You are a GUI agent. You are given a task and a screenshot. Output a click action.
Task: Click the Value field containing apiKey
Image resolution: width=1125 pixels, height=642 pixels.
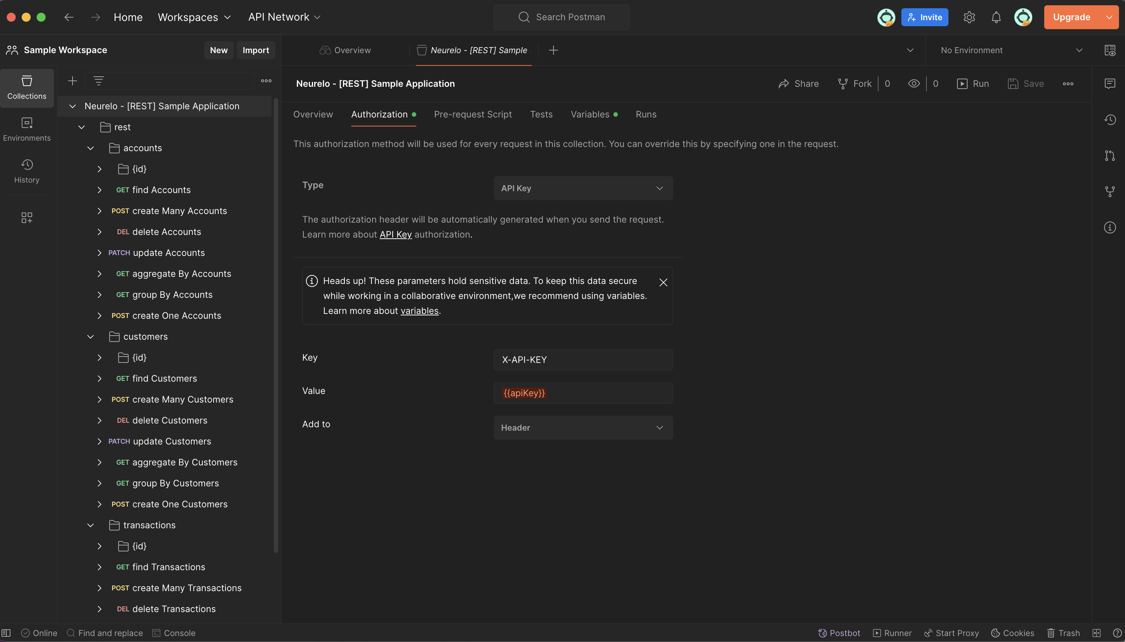[583, 393]
